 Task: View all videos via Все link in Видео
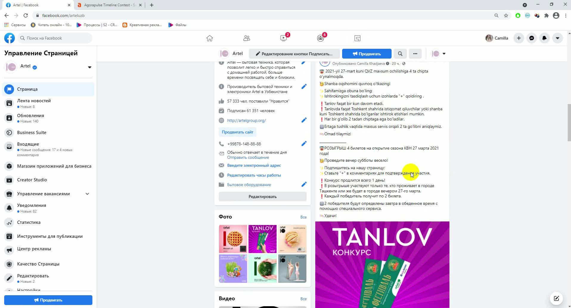tap(303, 299)
